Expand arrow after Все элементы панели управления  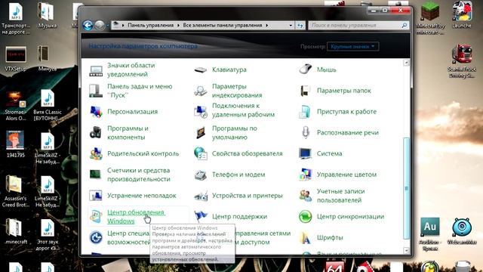coord(266,25)
